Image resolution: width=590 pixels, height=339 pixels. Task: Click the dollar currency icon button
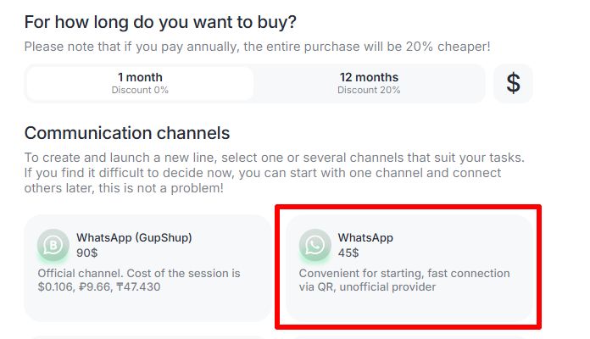click(x=513, y=83)
